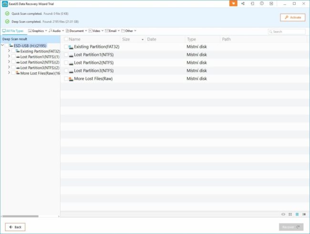Click the Deep Scan completed checkmark icon
The height and width of the screenshot is (234, 310).
pyautogui.click(x=7, y=21)
